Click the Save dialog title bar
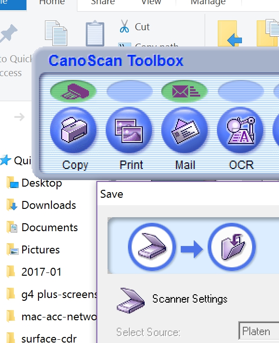The height and width of the screenshot is (343, 279). click(x=188, y=194)
